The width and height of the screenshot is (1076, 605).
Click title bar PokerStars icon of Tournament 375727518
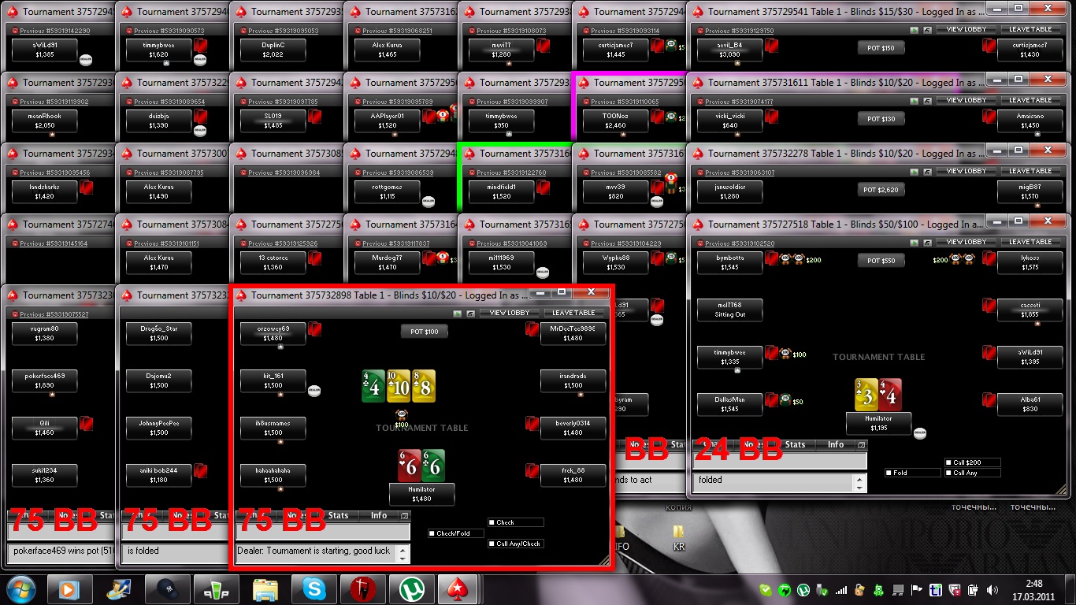(698, 225)
